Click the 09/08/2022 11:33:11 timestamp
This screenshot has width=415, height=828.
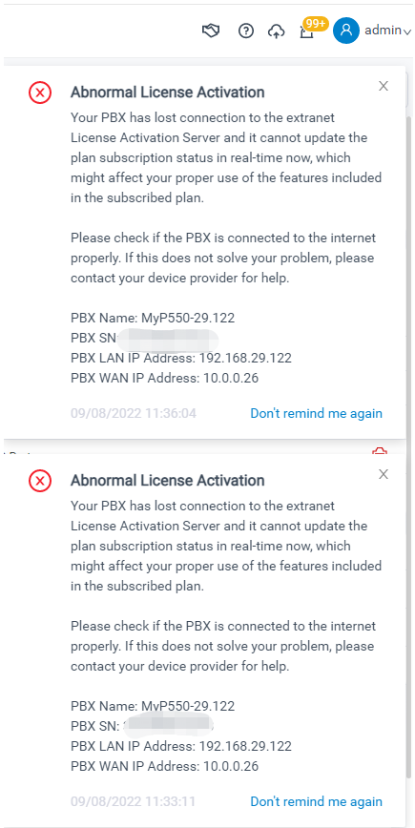pos(133,801)
